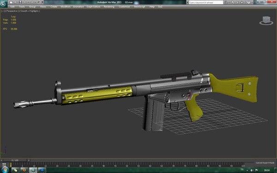Open Firefox from the taskbar
Image resolution: width=277 pixels, height=173 pixels.
24,170
